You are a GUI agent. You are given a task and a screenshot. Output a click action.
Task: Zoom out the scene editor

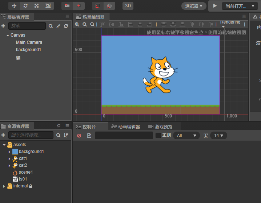click(85, 25)
